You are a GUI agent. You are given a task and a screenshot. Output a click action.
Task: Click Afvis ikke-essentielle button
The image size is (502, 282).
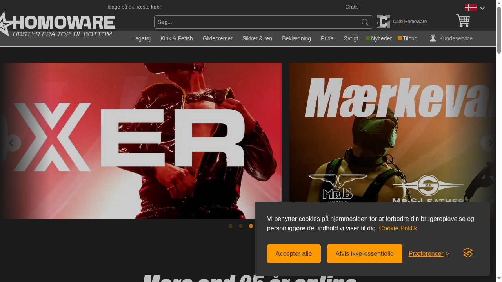tap(365, 254)
